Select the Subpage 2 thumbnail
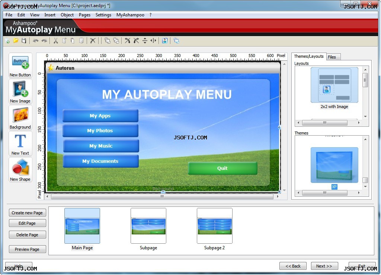 215,225
